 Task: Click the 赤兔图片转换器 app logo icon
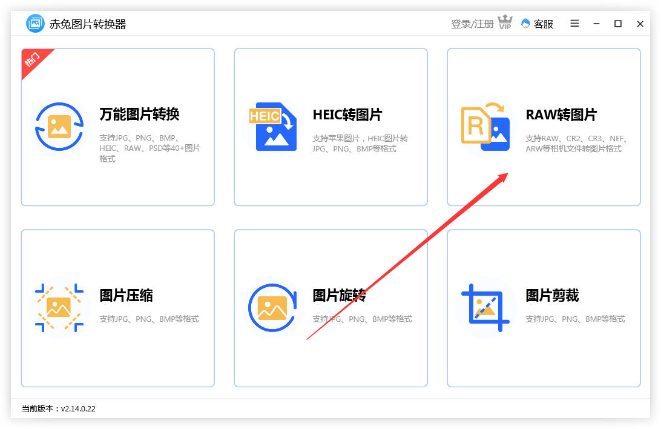(35, 23)
